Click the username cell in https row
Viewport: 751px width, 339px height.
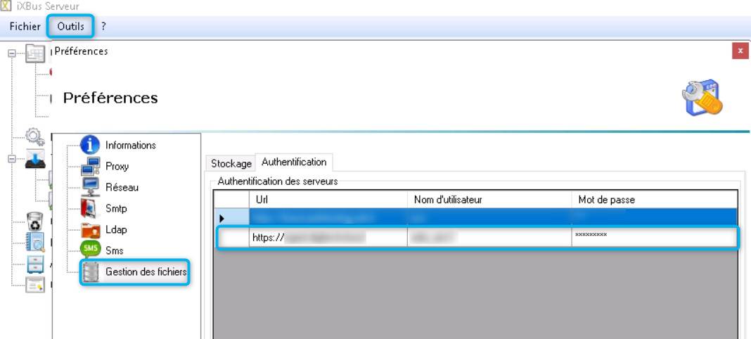tap(489, 236)
